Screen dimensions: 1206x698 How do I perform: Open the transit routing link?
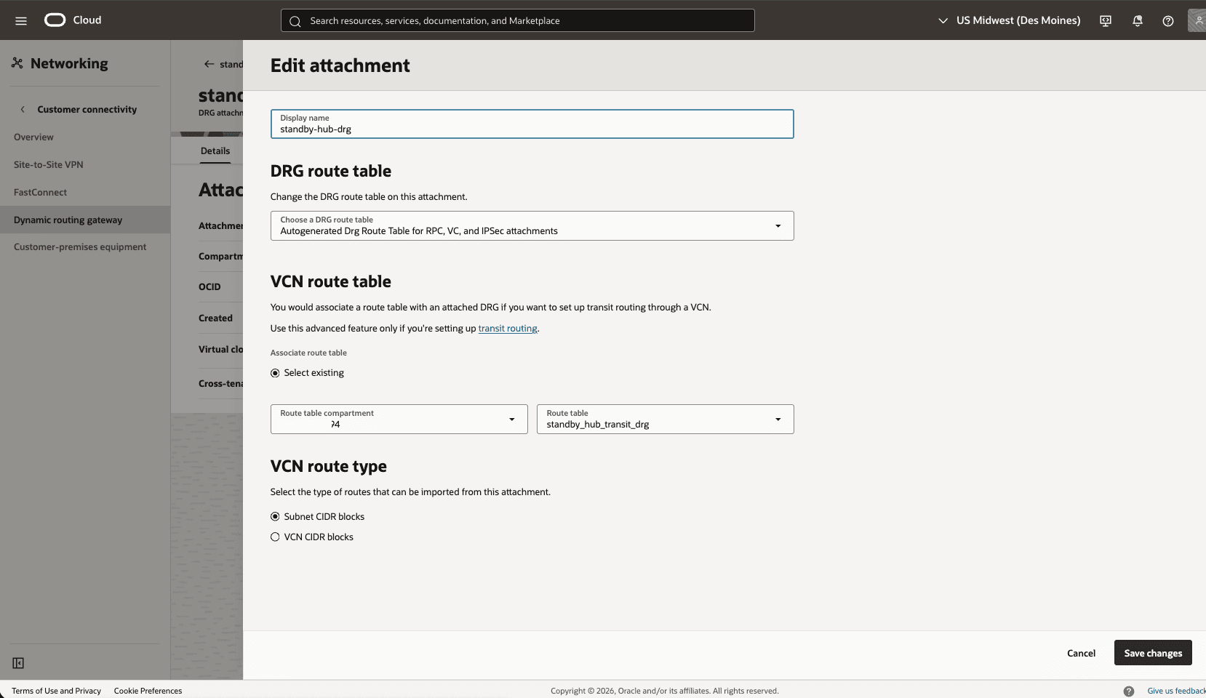pos(507,328)
